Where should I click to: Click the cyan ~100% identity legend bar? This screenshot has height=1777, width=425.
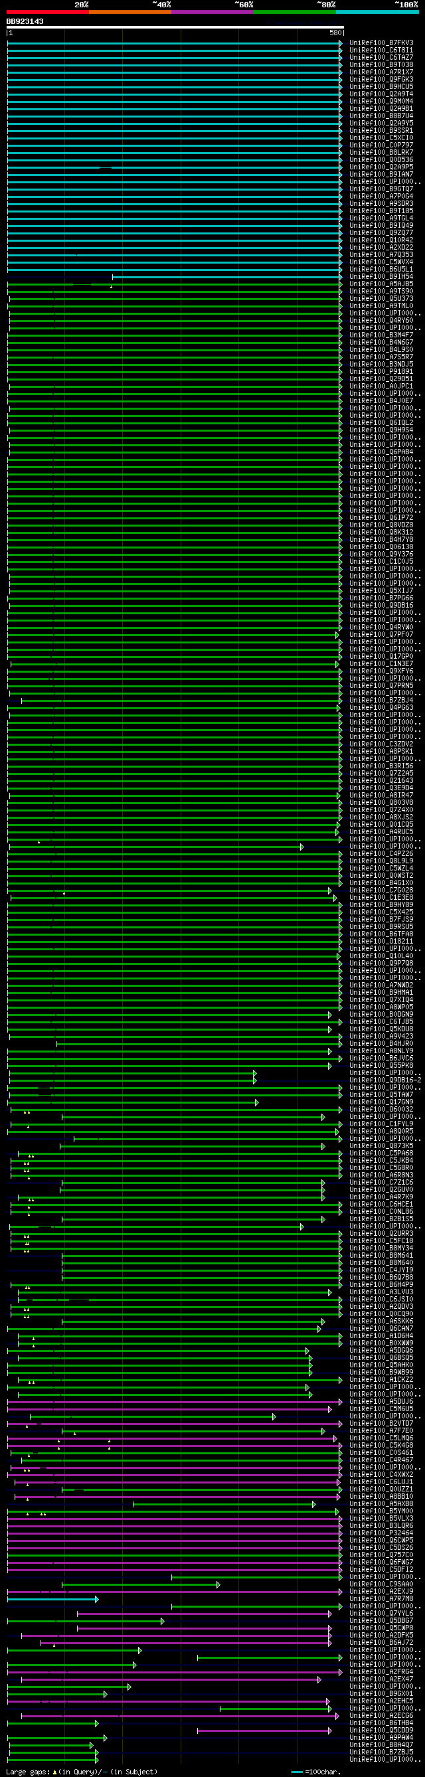(x=377, y=12)
